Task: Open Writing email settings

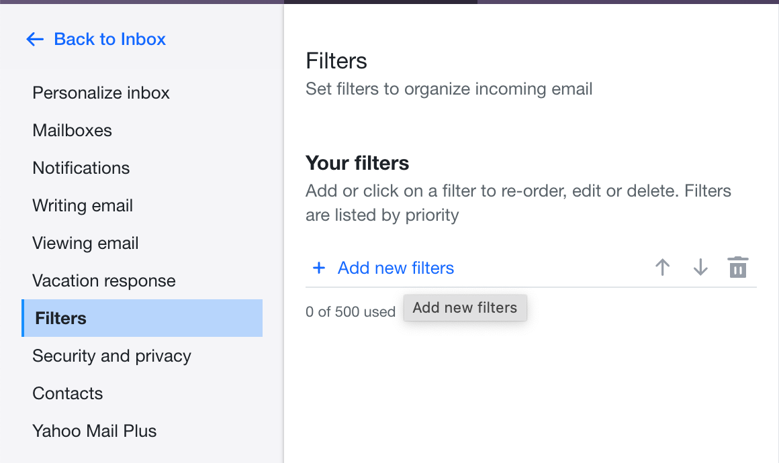Action: click(x=83, y=205)
